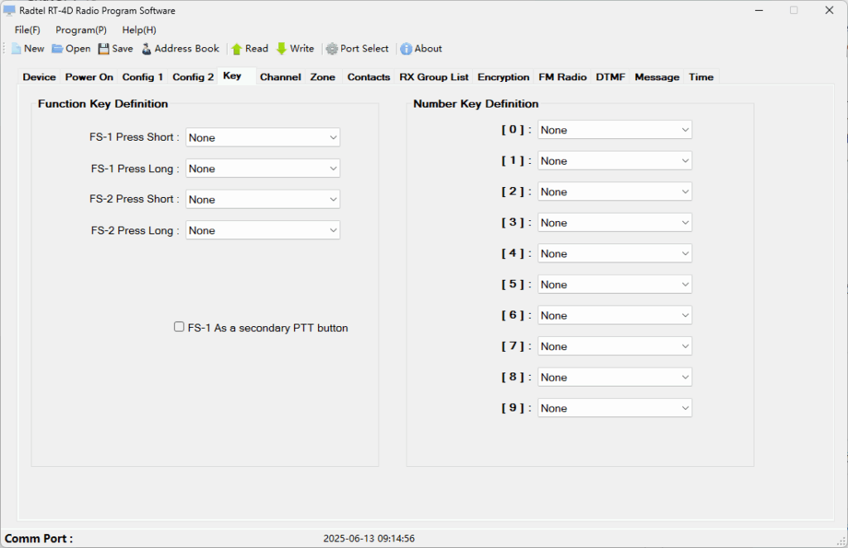848x548 pixels.
Task: Open Port Select gear icon
Action: coord(332,49)
